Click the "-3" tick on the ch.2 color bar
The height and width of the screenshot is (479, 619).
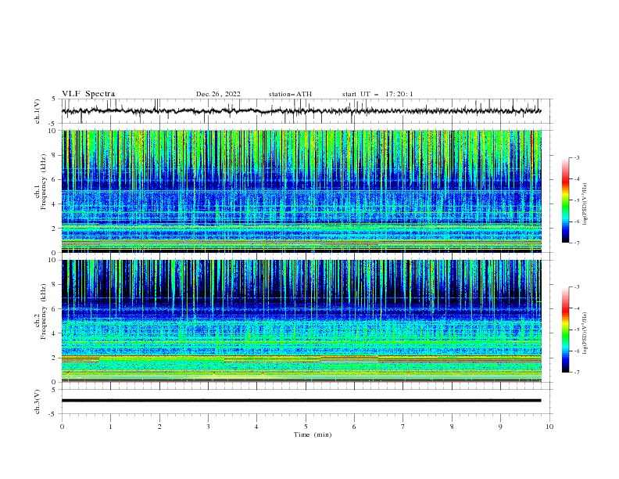tap(576, 287)
